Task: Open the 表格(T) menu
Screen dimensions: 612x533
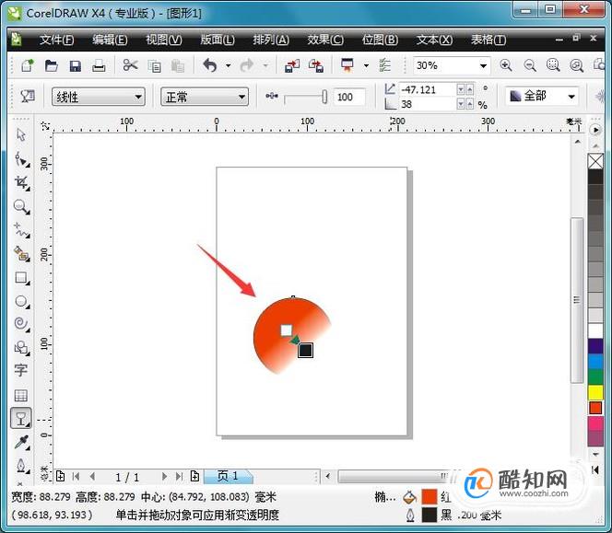Action: 488,40
